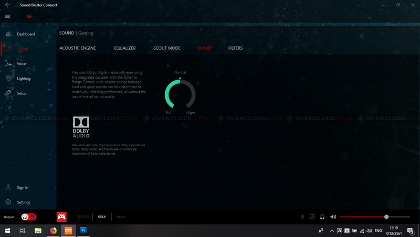
Task: Open Firefox from the taskbar
Action: (x=53, y=231)
